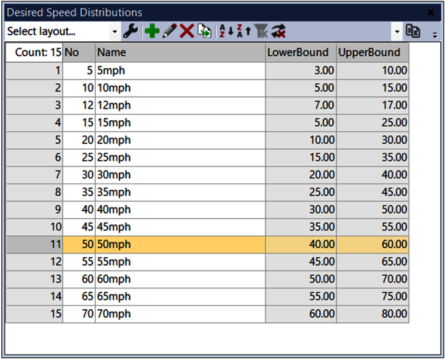
Task: Toggle the synchronization arrows icon
Action: (x=278, y=31)
